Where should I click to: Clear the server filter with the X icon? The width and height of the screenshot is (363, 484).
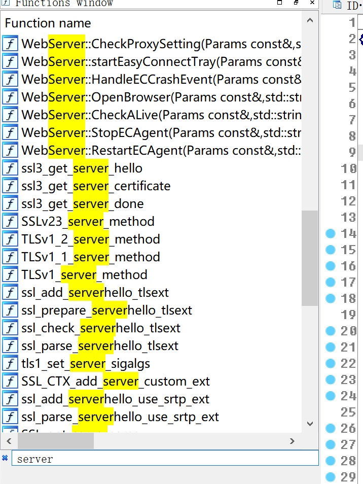[x=5, y=458]
